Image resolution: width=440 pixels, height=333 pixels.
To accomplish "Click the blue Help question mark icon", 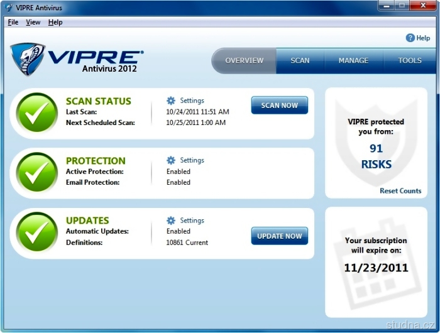I will click(410, 38).
